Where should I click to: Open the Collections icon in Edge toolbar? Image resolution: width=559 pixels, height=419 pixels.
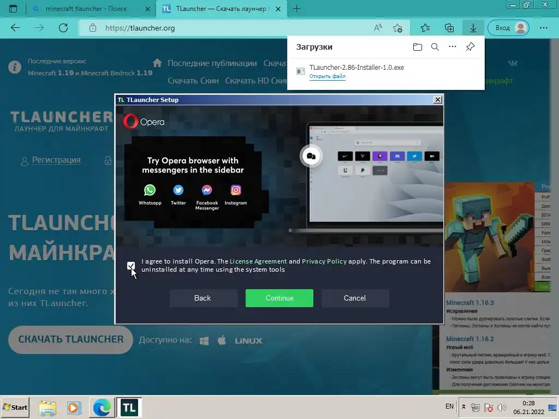[449, 28]
